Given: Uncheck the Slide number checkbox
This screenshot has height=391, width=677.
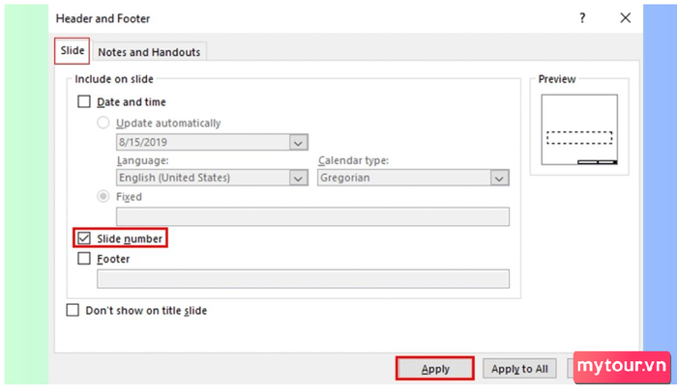Looking at the screenshot, I should [x=84, y=237].
